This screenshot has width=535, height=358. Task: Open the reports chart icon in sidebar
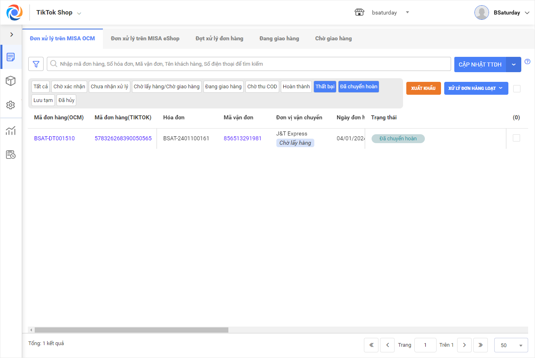tap(11, 131)
